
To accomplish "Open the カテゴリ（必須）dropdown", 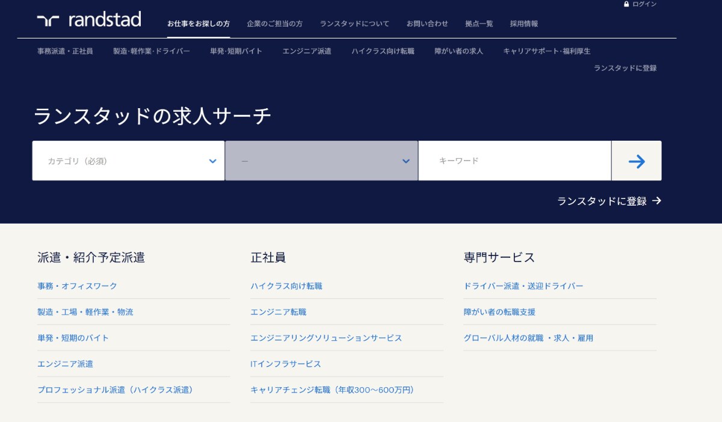I will [x=128, y=161].
